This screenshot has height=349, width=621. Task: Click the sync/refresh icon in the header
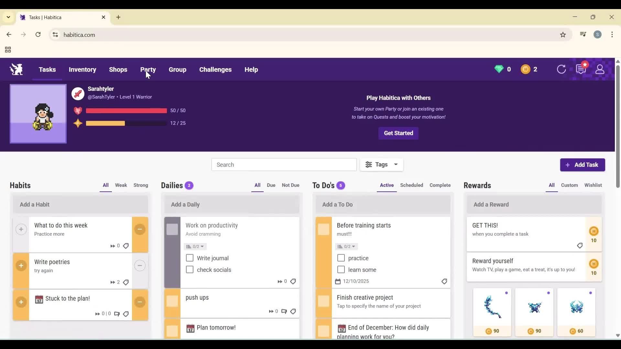(562, 69)
